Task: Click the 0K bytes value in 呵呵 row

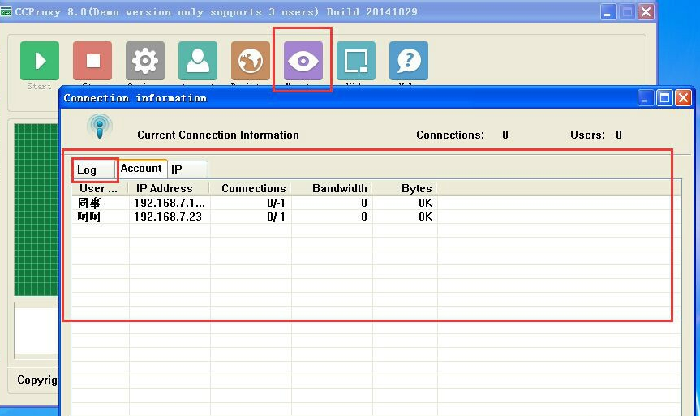Action: 426,217
